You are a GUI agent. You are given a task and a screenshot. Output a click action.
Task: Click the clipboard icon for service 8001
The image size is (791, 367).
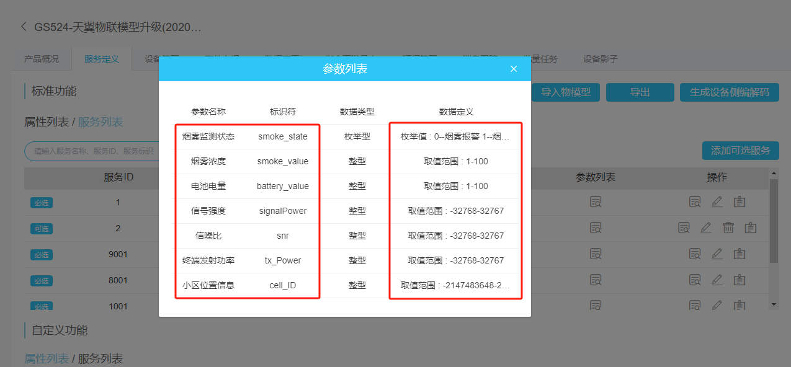coord(739,280)
